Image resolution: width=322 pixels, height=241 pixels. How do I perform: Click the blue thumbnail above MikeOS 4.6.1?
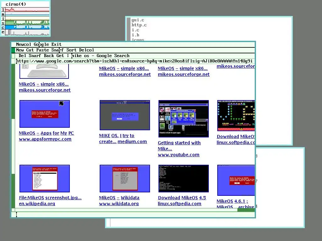click(x=236, y=180)
